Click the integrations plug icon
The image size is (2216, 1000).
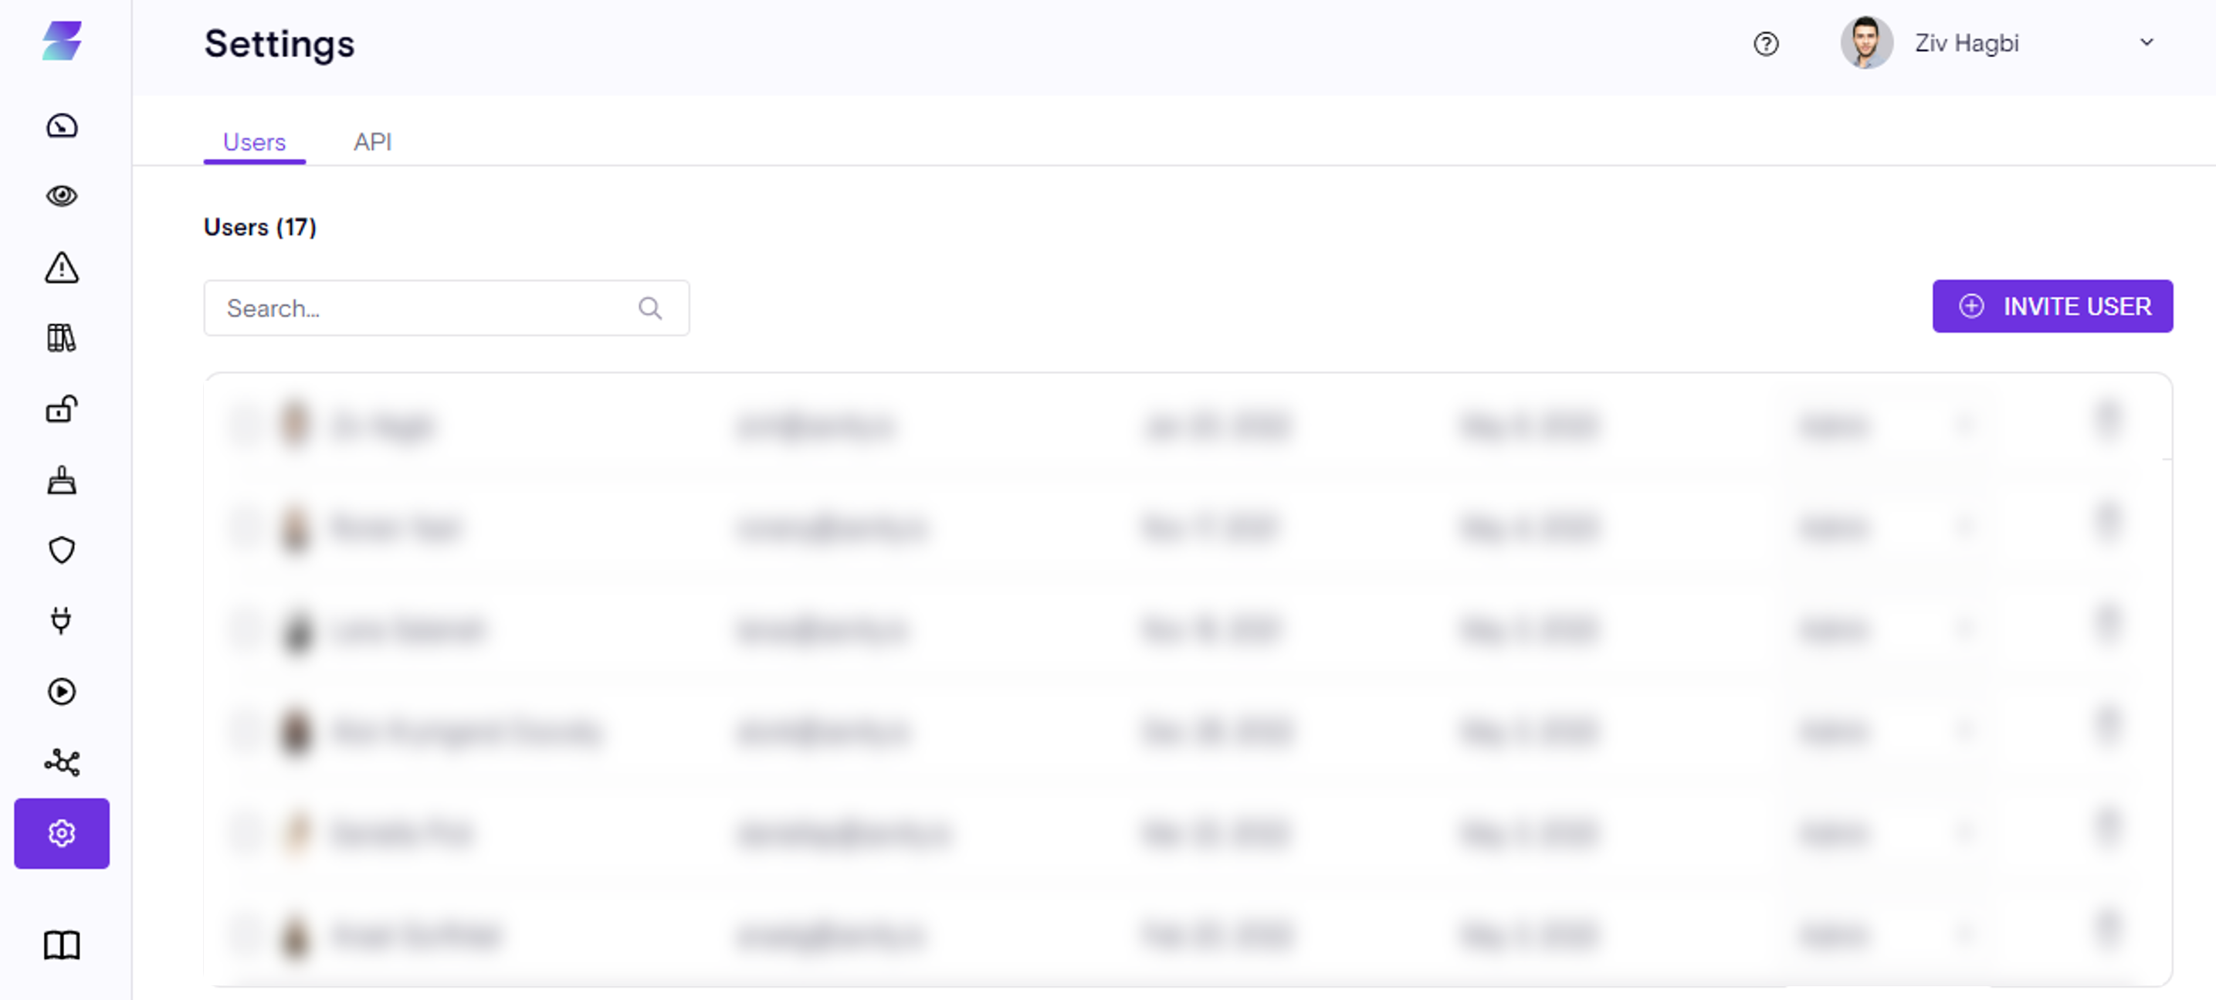pyautogui.click(x=61, y=621)
